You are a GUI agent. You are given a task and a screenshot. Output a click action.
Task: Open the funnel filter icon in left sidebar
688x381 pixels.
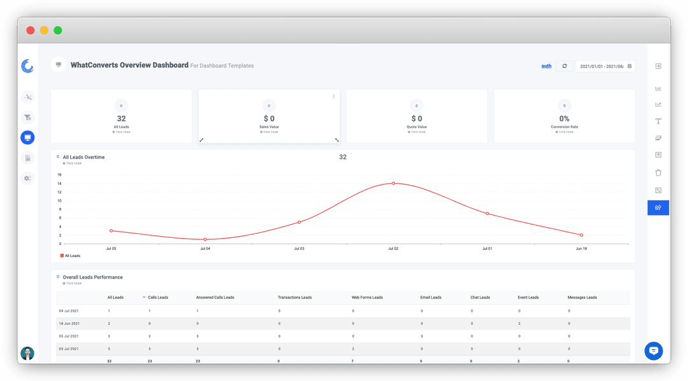[27, 118]
